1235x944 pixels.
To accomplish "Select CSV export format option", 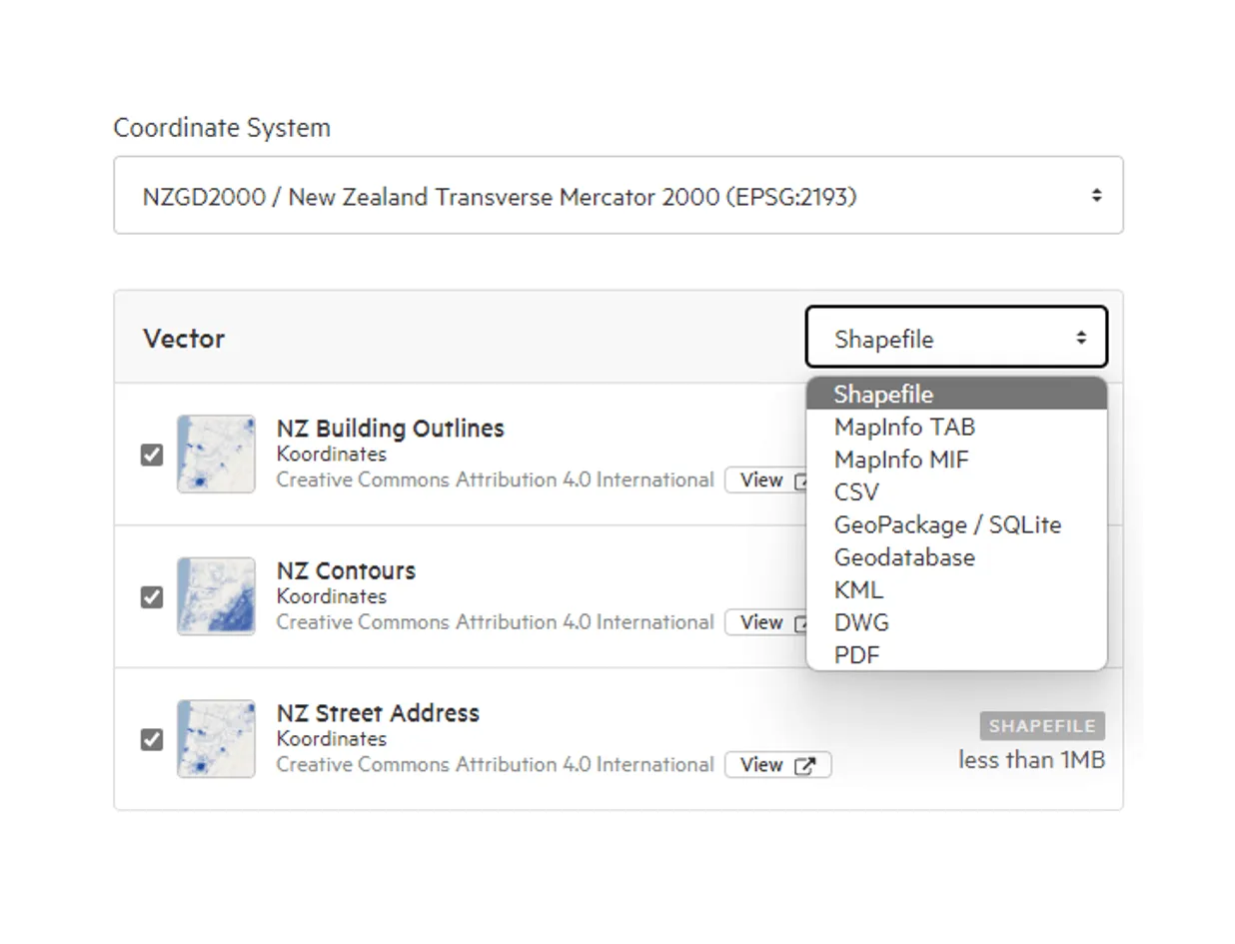I will tap(956, 491).
